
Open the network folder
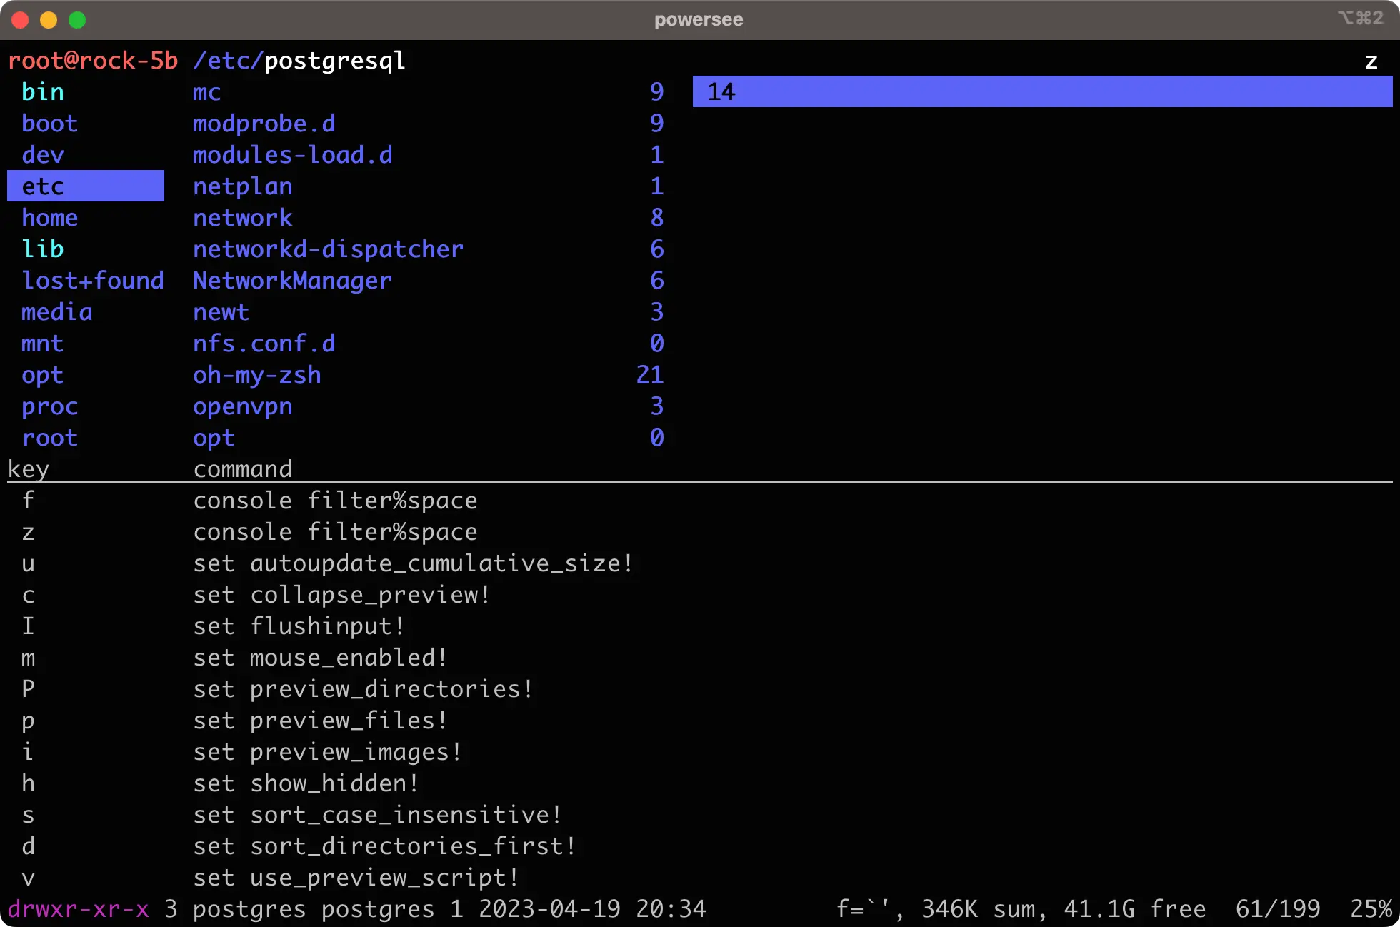point(243,218)
